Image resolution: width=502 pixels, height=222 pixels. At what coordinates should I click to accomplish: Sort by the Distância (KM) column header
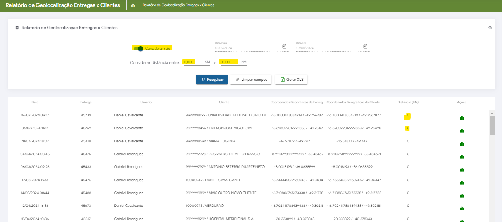click(x=408, y=102)
